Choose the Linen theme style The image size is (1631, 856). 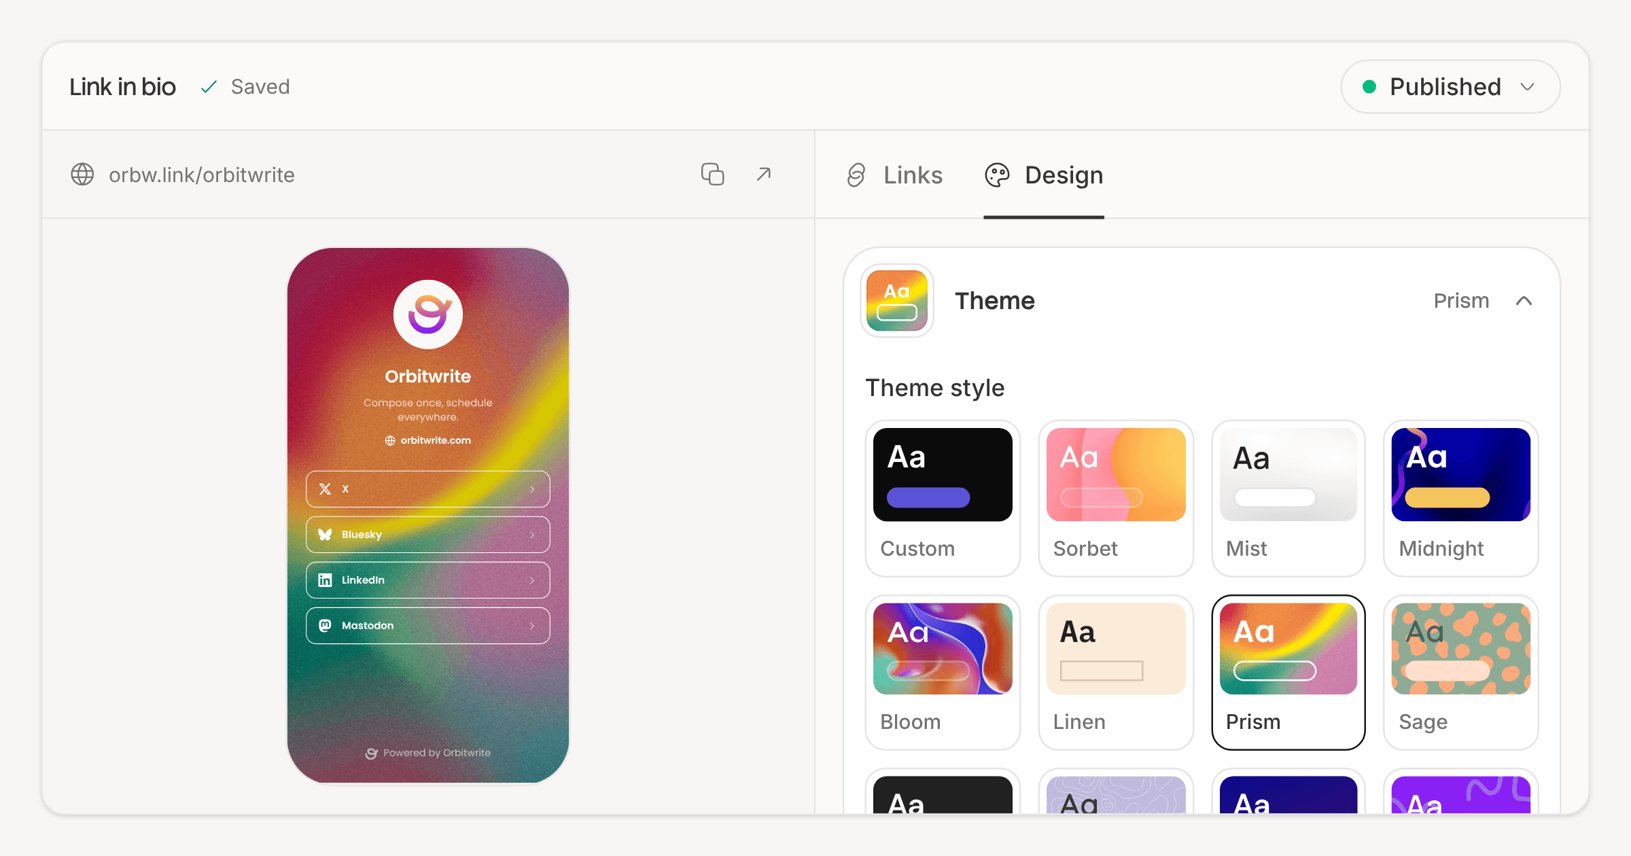pyautogui.click(x=1116, y=673)
